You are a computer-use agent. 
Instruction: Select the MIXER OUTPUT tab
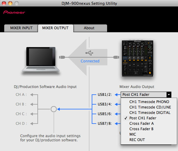[56, 28]
